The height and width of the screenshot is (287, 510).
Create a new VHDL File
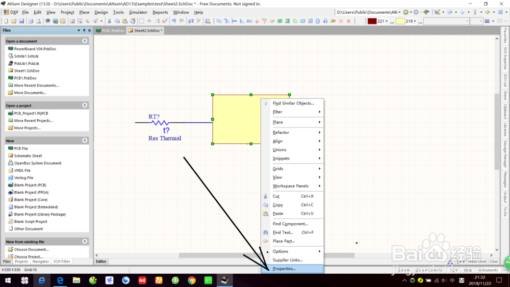[22, 171]
